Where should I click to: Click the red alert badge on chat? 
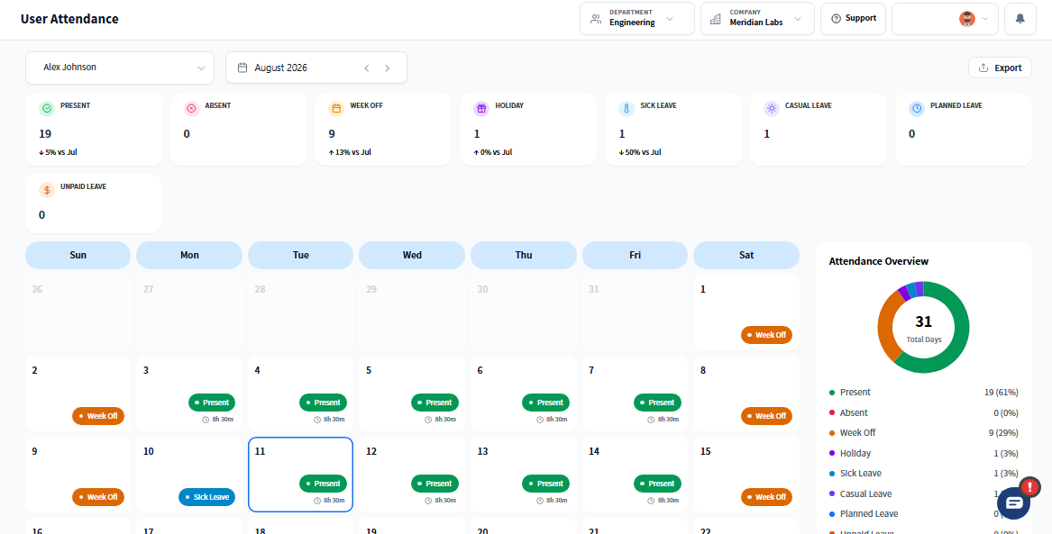click(x=1029, y=487)
